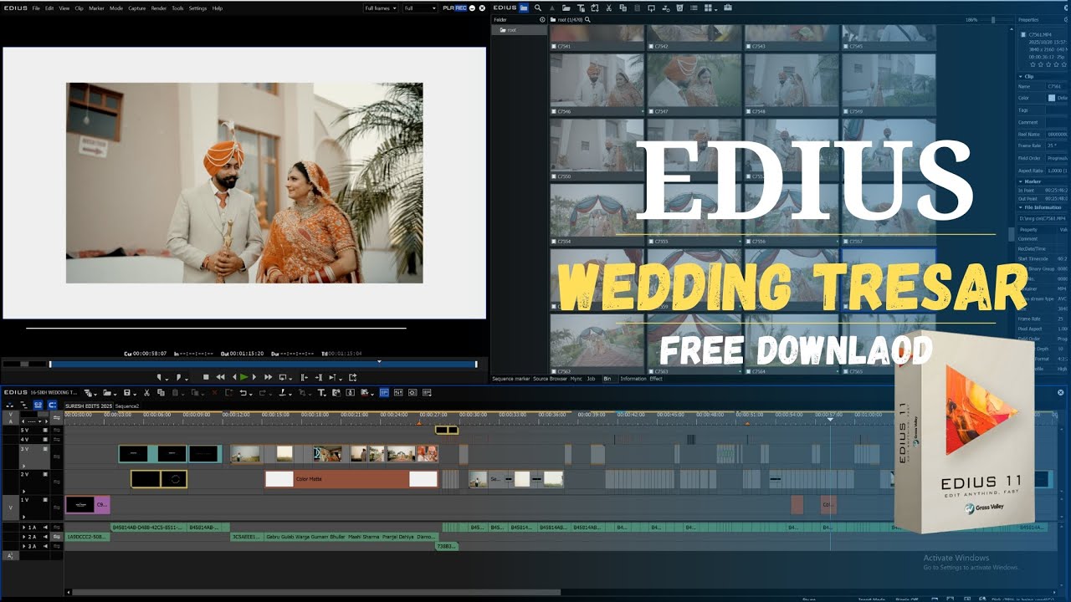Tick the checkbox for clip C7546
The height and width of the screenshot is (602, 1071).
pos(554,111)
